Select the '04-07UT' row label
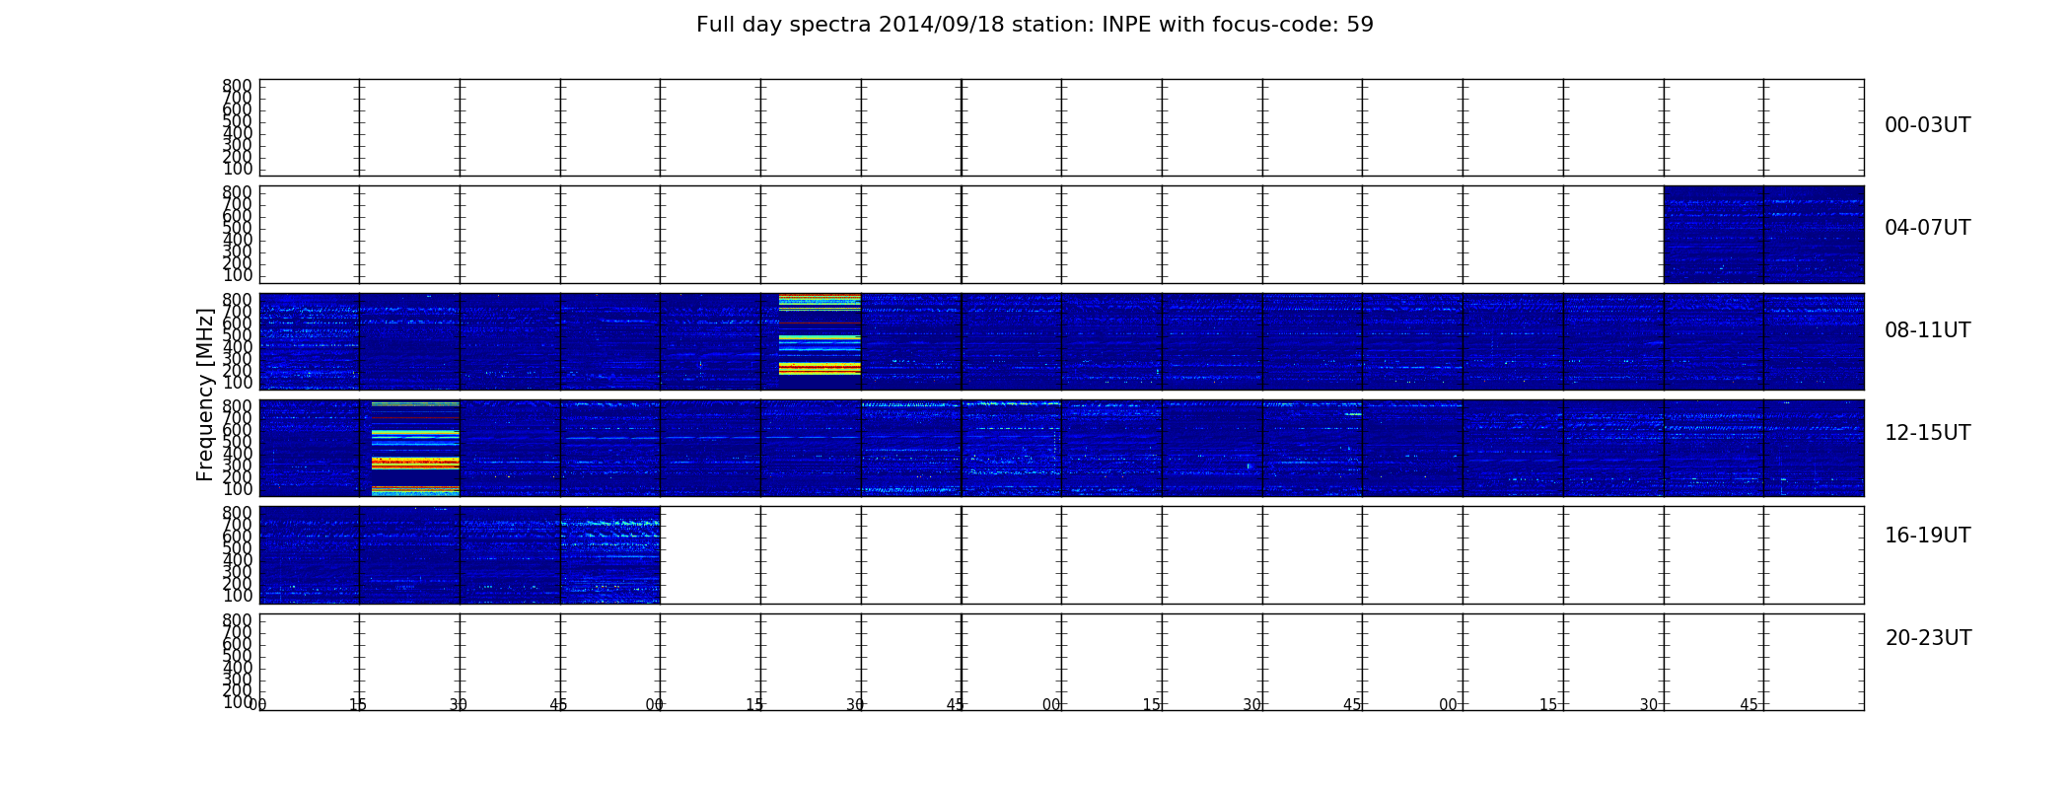The height and width of the screenshot is (789, 2071). [1927, 228]
